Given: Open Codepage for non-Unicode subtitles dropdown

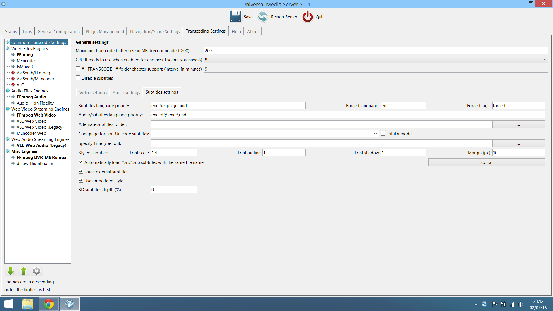Looking at the screenshot, I should (x=265, y=134).
